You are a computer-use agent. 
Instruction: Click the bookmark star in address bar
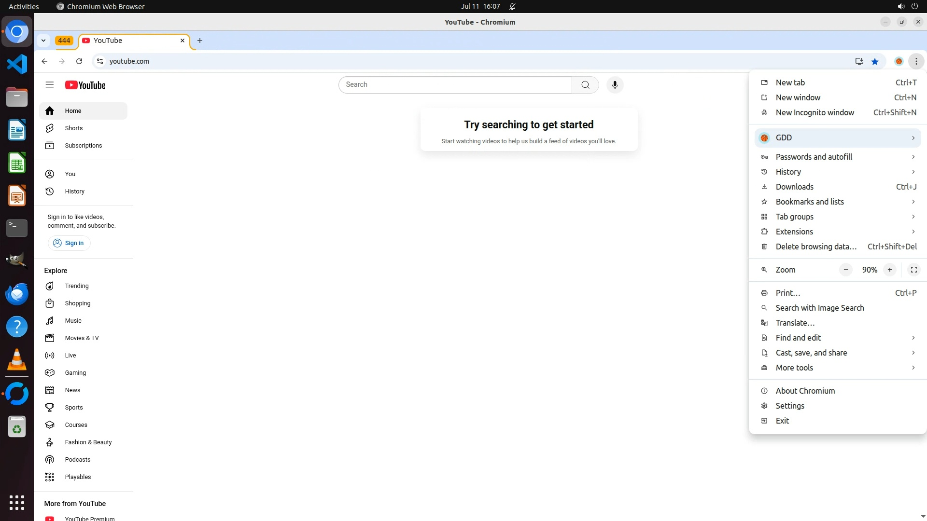875,61
